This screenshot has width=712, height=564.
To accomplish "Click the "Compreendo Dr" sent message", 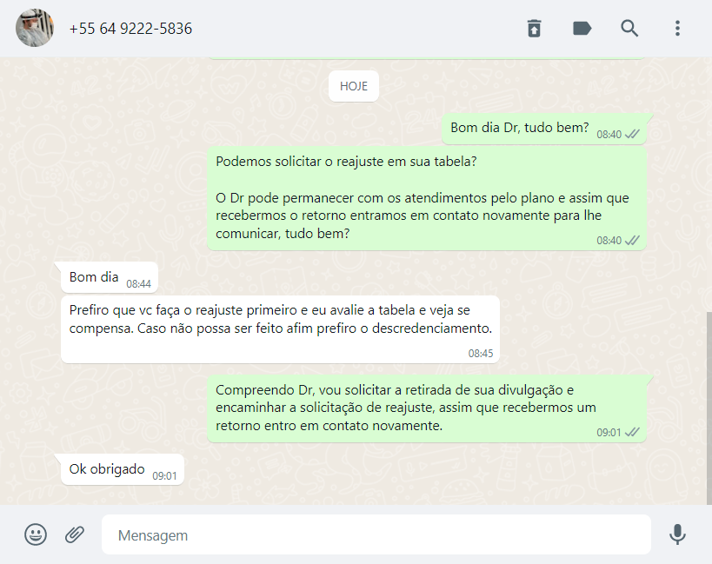I will (x=426, y=408).
